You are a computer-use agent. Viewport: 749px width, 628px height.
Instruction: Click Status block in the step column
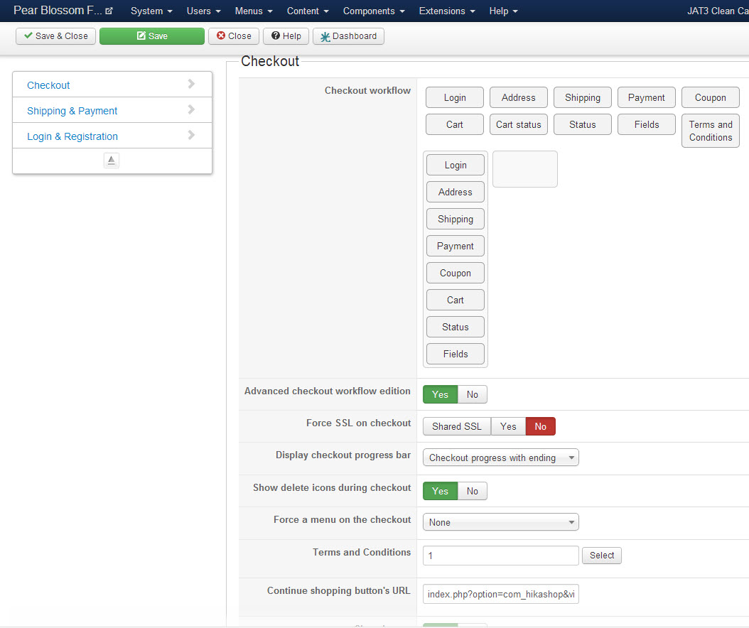(456, 327)
